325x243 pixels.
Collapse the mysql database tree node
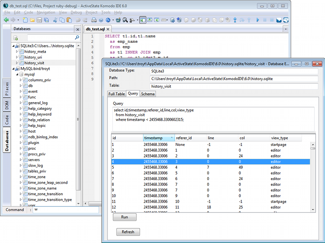pyautogui.click(x=17, y=74)
